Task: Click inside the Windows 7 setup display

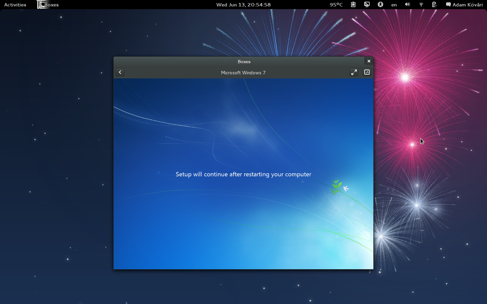Action: (x=243, y=174)
